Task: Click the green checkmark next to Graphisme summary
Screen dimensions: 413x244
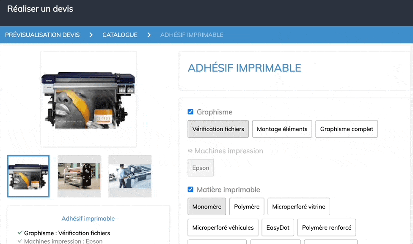Action: pyautogui.click(x=20, y=233)
